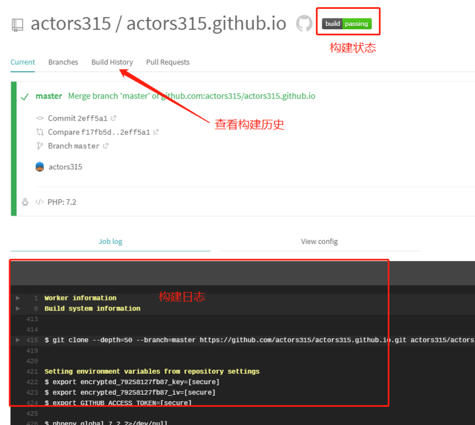
Task: Open the GitHub octocat icon link
Action: coord(304,23)
